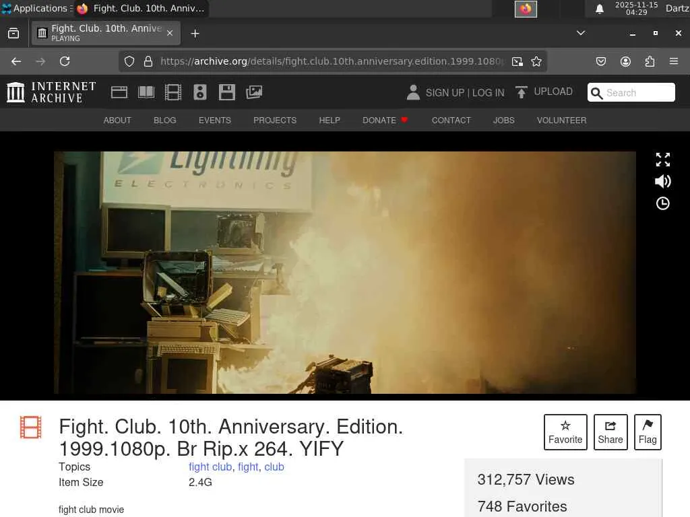The width and height of the screenshot is (690, 517).
Task: Open the extensions puzzle icon
Action: coord(650,61)
